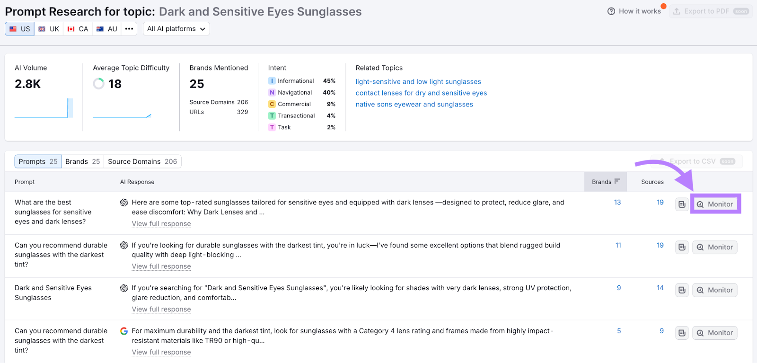Open View full response for the first prompt
Viewport: 757px width, 363px height.
pyautogui.click(x=161, y=223)
